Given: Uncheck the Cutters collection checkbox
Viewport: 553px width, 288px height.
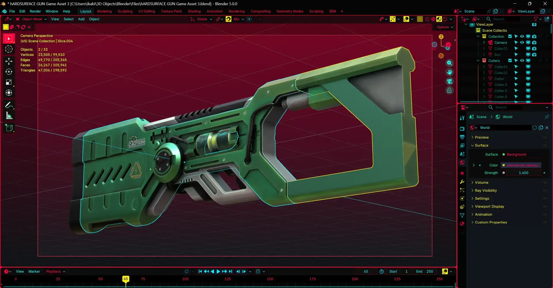Looking at the screenshot, I should pos(510,60).
